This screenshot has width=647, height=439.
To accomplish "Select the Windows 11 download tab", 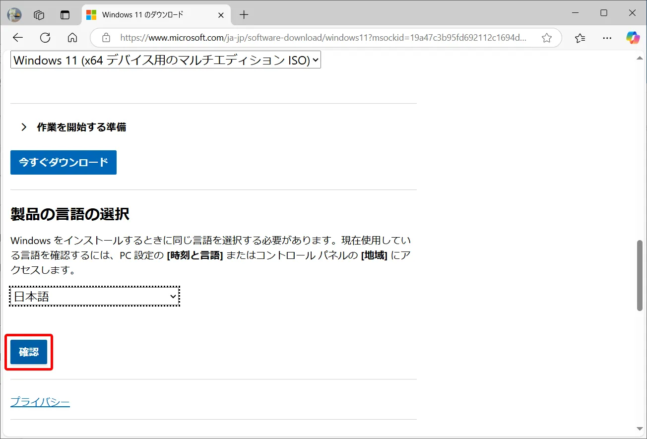I will (x=156, y=15).
